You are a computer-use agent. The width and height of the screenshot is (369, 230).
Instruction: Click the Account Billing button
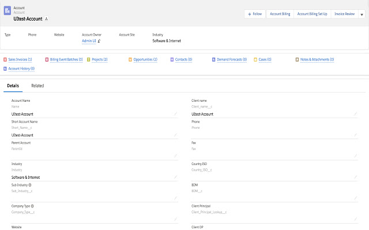pyautogui.click(x=280, y=13)
